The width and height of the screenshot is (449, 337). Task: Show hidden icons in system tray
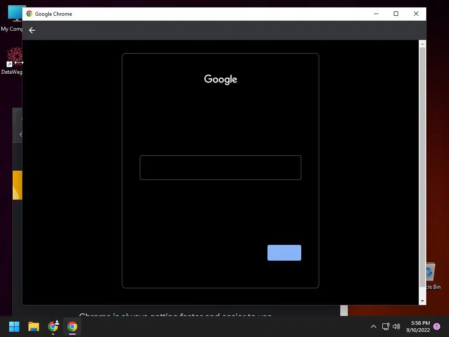[374, 326]
